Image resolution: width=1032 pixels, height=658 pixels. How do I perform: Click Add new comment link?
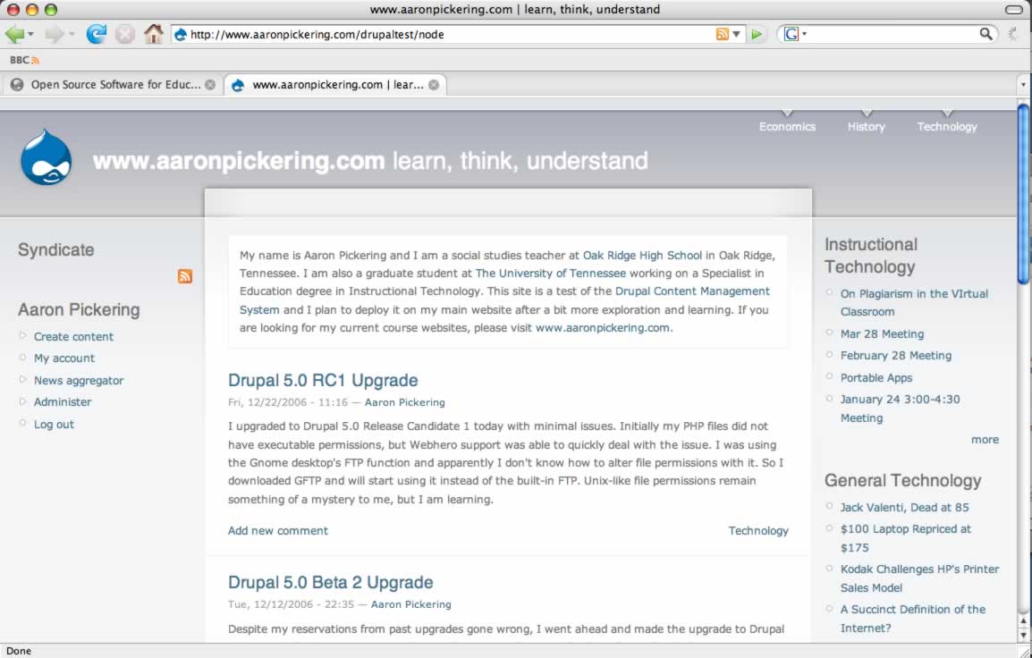(278, 530)
